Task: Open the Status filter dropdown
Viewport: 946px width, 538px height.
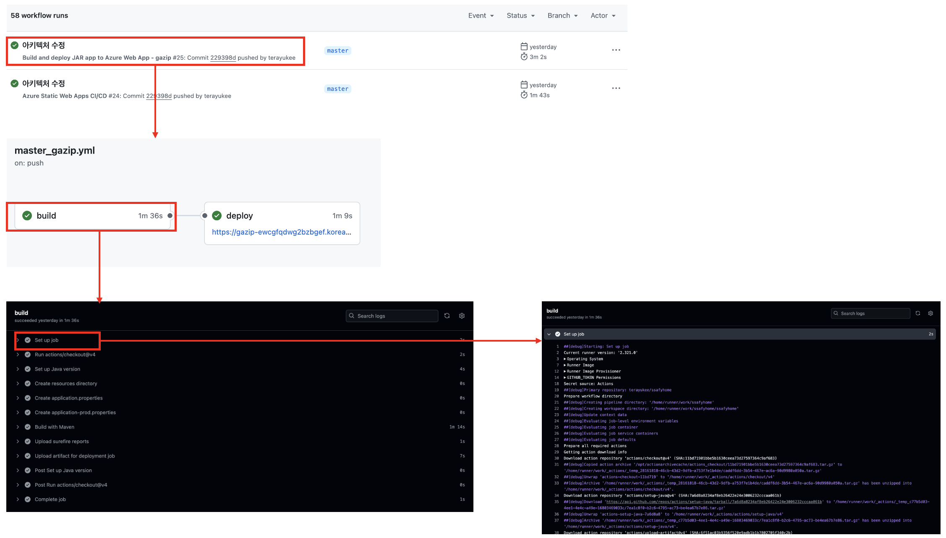Action: pos(520,16)
